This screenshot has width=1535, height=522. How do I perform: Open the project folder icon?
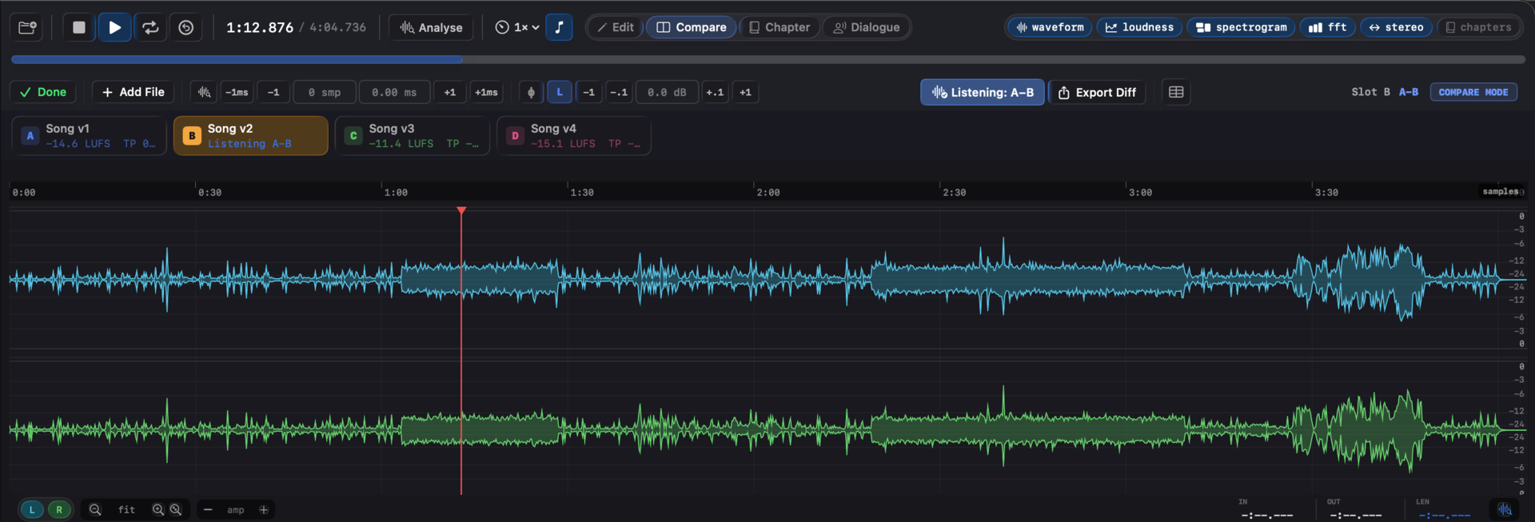[x=28, y=27]
